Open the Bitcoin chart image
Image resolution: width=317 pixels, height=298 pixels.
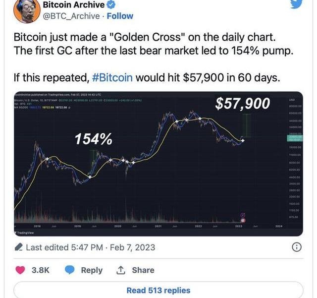[158, 164]
